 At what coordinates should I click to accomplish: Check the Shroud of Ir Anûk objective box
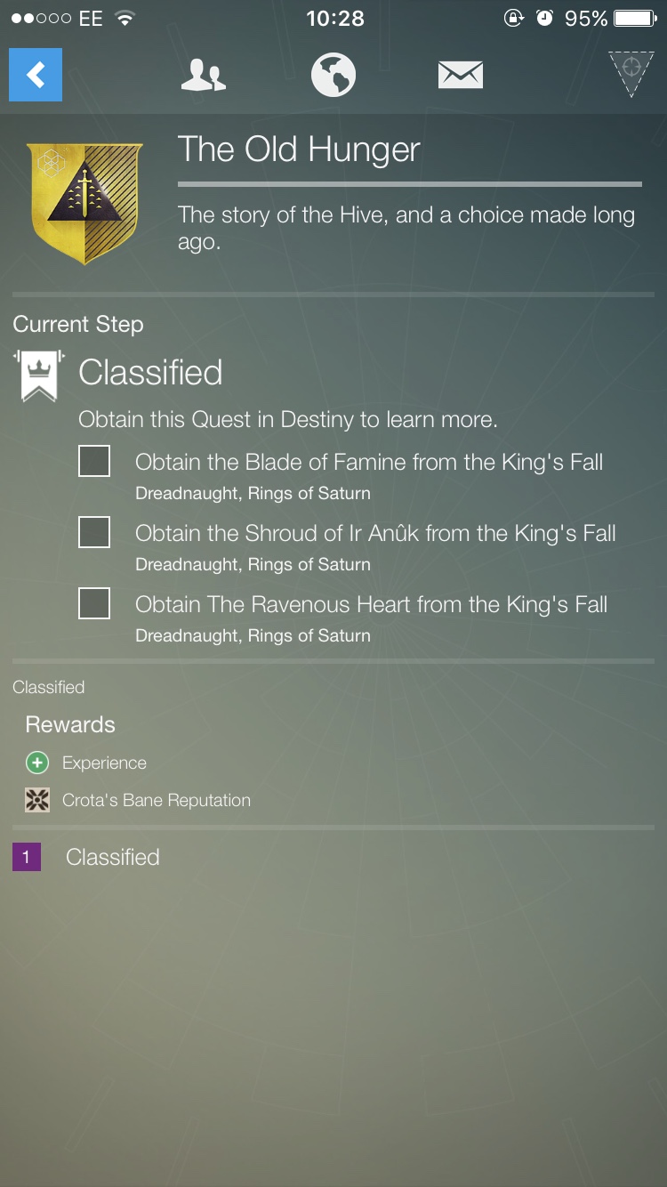click(x=94, y=533)
